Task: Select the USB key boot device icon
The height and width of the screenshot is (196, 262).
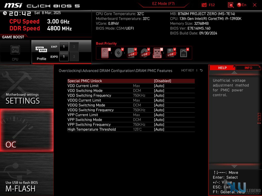Action: tap(157, 53)
